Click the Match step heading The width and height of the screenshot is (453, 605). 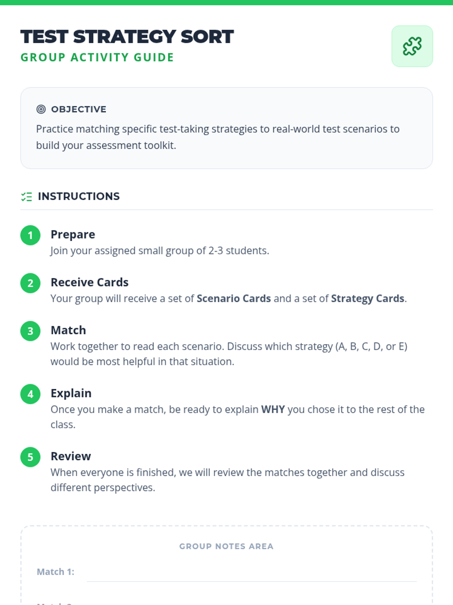coord(68,330)
